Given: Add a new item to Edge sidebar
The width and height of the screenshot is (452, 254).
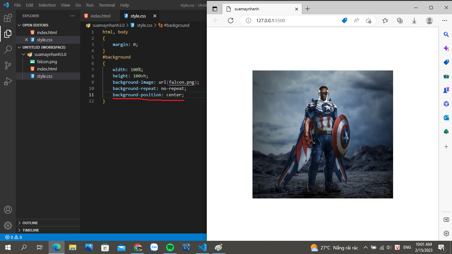Looking at the screenshot, I should (446, 147).
